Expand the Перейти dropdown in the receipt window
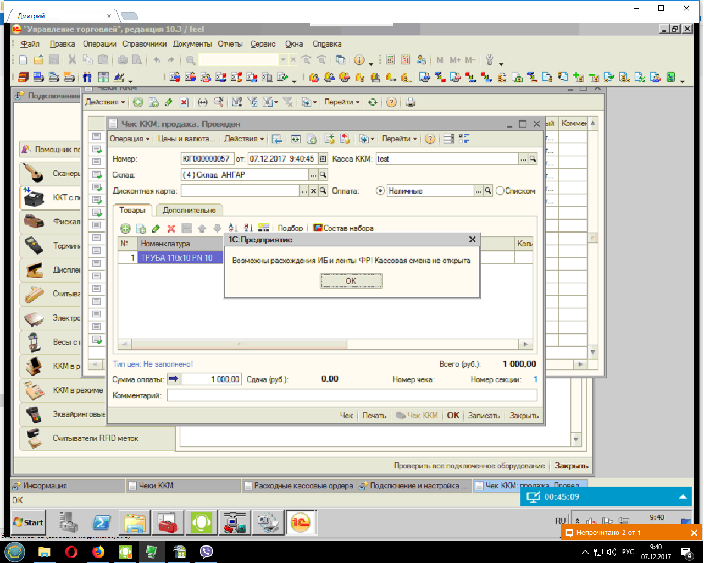 tap(400, 139)
